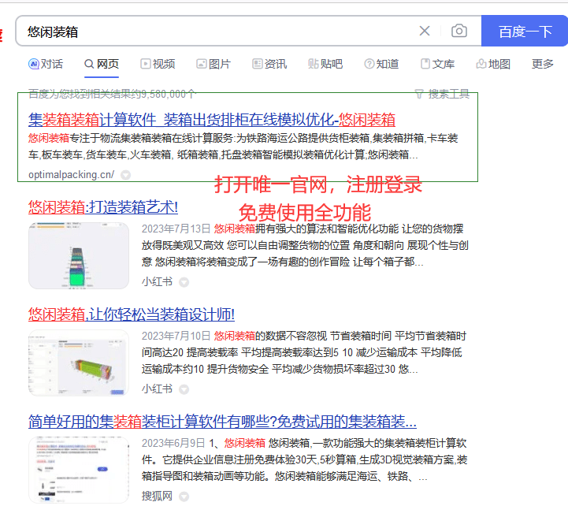The height and width of the screenshot is (517, 568).
Task: Open thumbnail of 轻松当装箱设计师 result
Action: [x=79, y=363]
